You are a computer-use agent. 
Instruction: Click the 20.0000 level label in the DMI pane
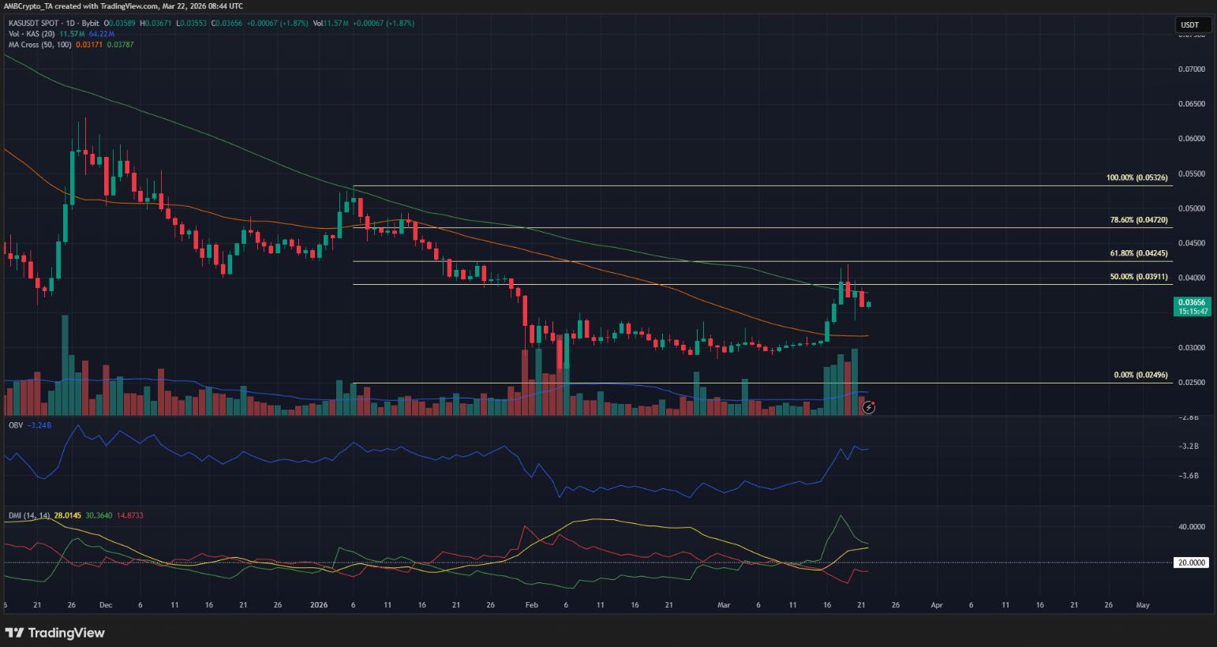tap(1192, 562)
